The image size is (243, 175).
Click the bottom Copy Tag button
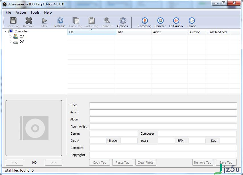click(100, 163)
